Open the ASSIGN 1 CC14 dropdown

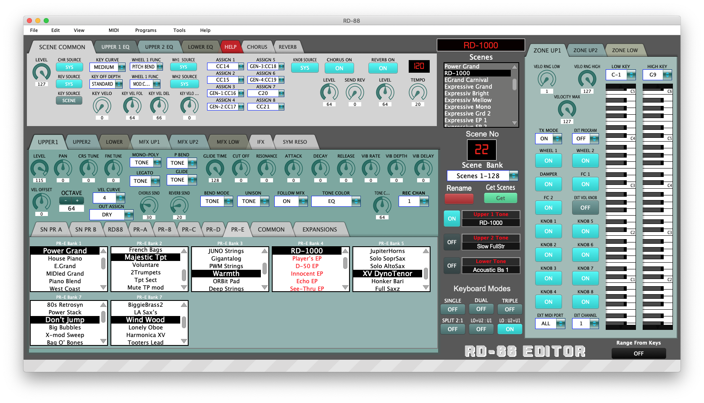point(226,66)
